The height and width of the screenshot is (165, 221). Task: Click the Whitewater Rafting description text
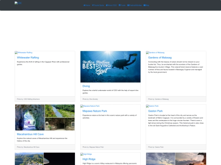coord(43,63)
